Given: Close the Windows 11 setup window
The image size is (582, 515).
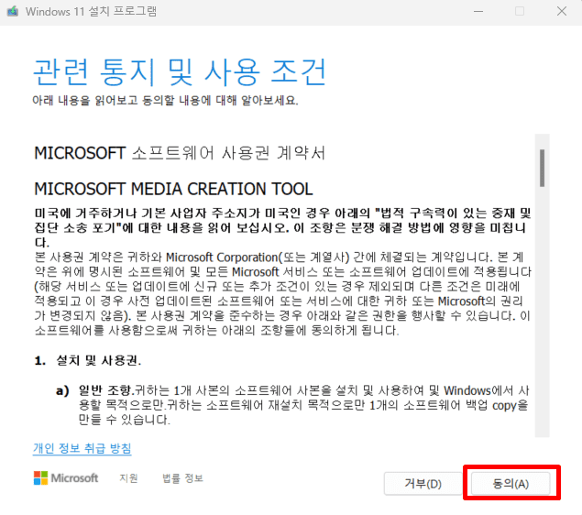Looking at the screenshot, I should pos(562,11).
